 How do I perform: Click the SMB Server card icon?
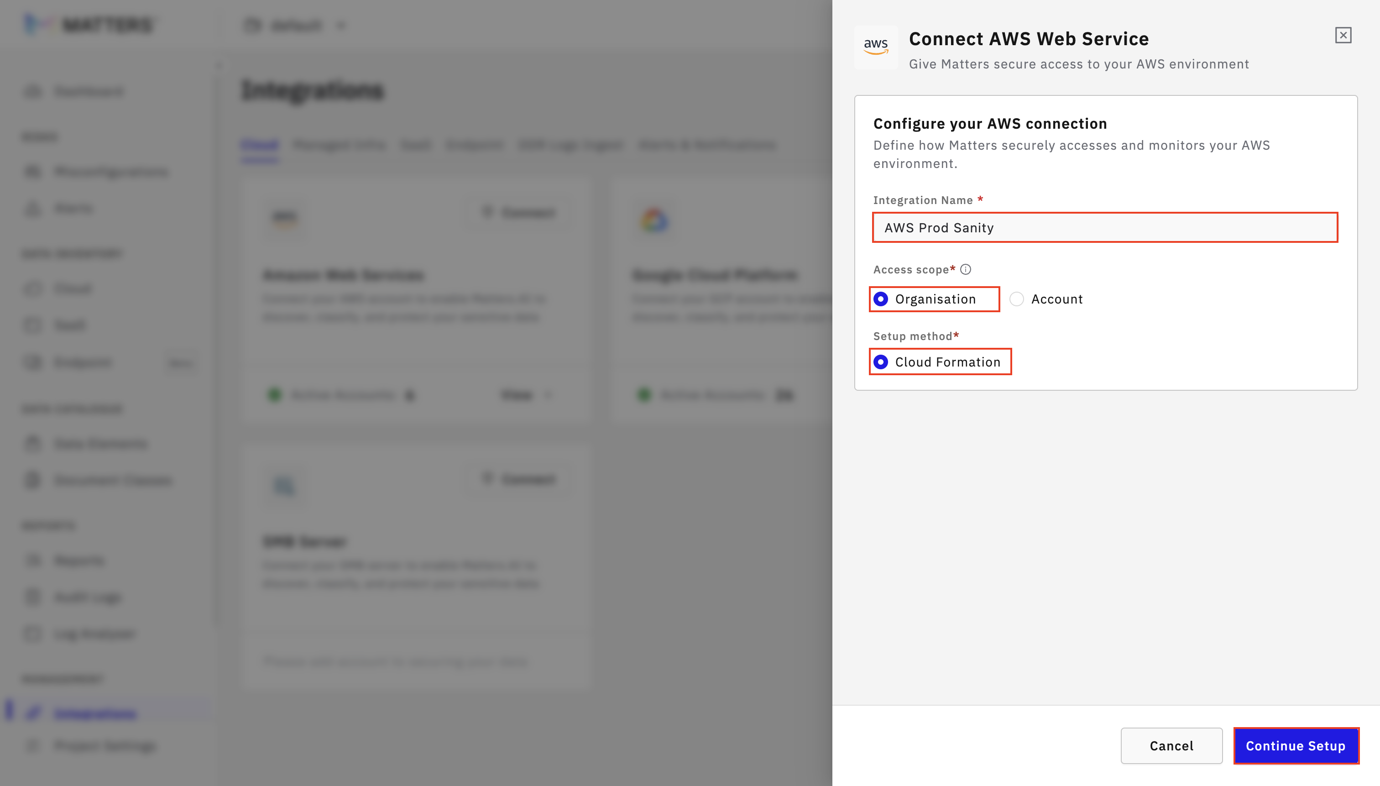(284, 486)
